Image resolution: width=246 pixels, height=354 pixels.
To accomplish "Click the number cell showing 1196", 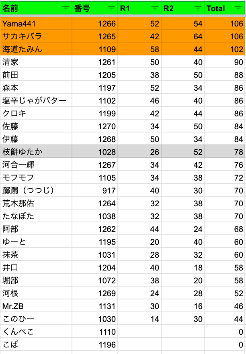I will pyautogui.click(x=95, y=345).
